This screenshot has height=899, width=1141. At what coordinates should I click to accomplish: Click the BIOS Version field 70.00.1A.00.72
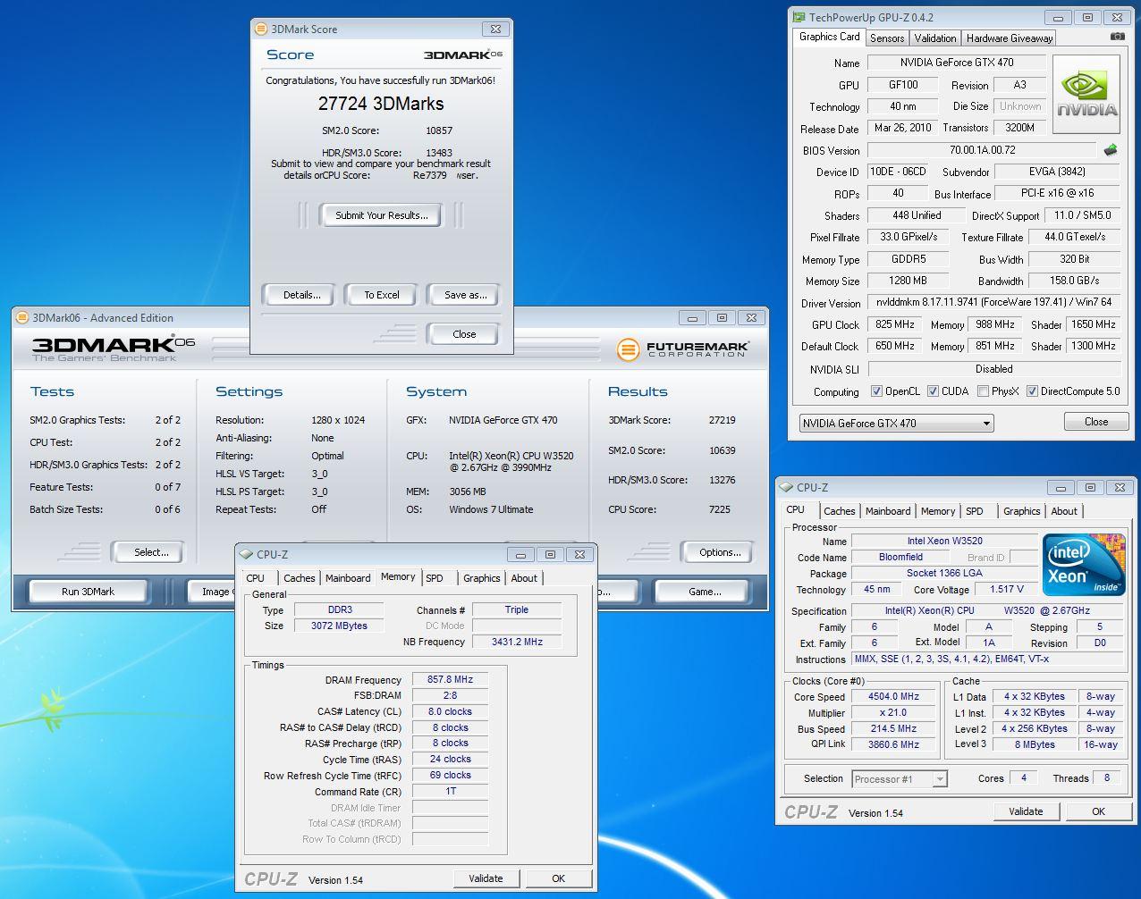click(982, 150)
